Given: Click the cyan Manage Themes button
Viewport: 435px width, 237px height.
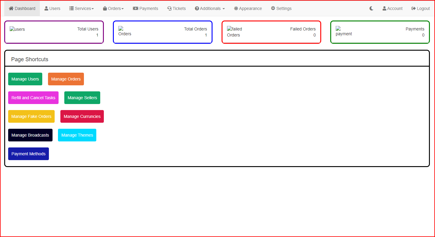Looking at the screenshot, I should tap(77, 135).
